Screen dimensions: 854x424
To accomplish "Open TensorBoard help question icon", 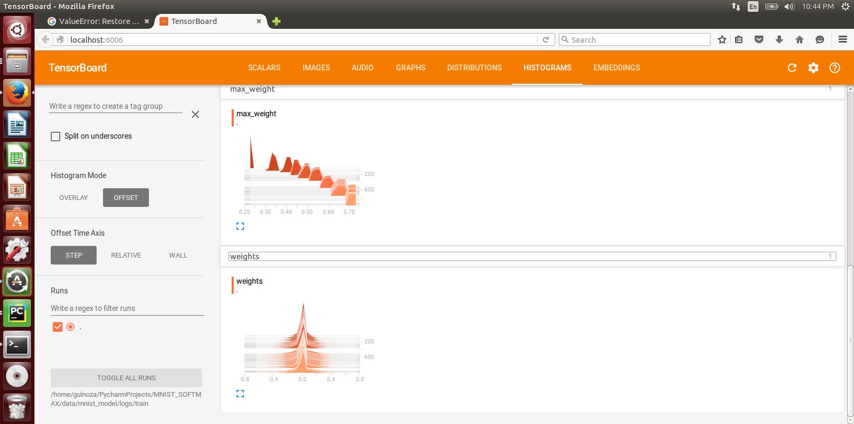I will pos(835,68).
